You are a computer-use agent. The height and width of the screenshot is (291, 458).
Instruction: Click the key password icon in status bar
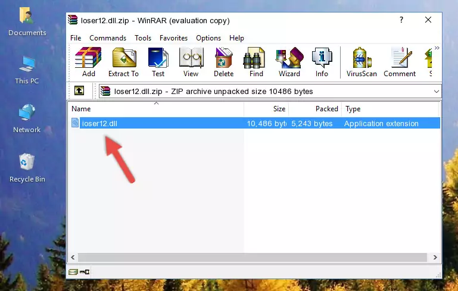85,272
